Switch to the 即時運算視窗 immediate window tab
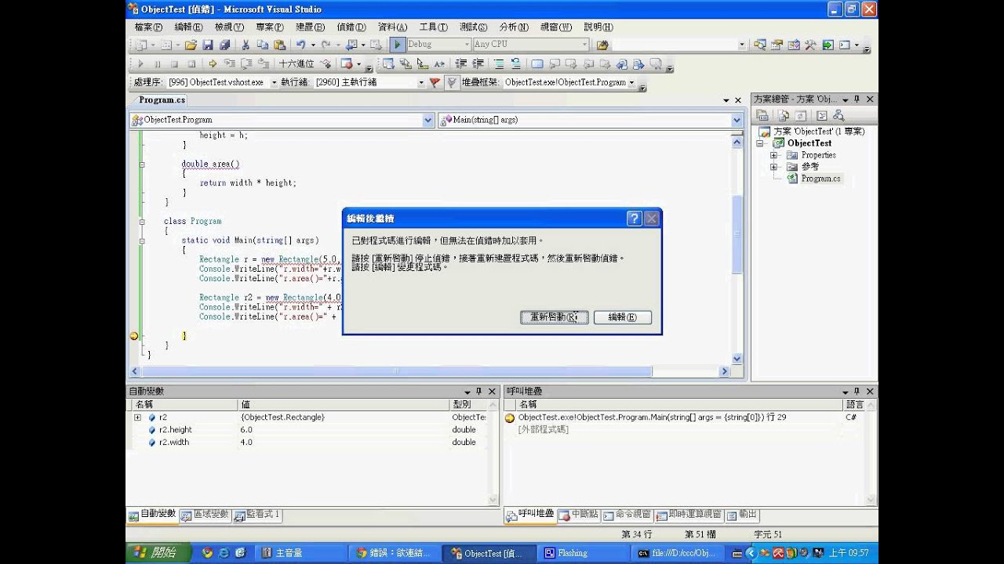Viewport: 1004px width, 564px height. point(689,515)
